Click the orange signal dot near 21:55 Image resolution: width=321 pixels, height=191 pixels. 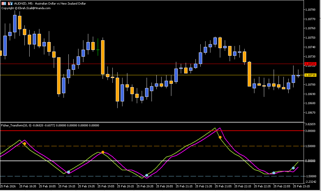click(x=220, y=137)
